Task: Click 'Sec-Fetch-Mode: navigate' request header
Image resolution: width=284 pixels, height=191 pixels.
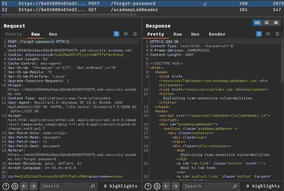Action: coord(34,137)
